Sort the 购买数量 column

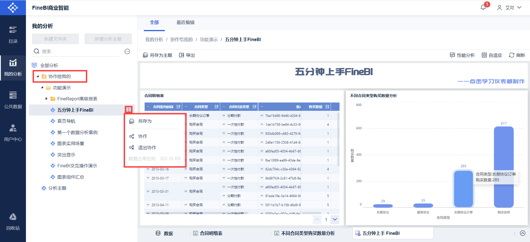[x=327, y=107]
